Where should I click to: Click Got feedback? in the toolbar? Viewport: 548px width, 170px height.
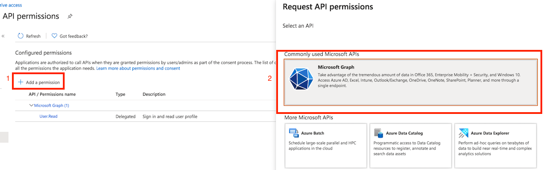[73, 36]
